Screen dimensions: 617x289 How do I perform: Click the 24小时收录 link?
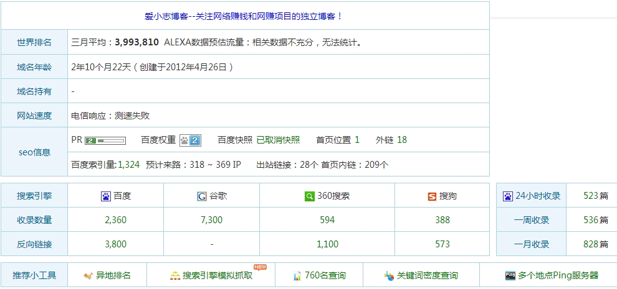coord(538,196)
